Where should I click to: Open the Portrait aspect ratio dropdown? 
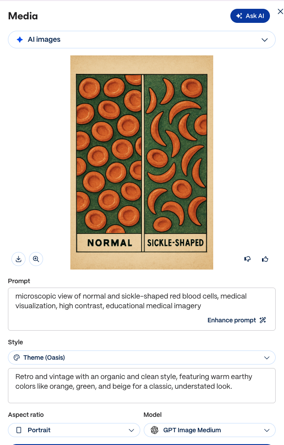click(74, 430)
